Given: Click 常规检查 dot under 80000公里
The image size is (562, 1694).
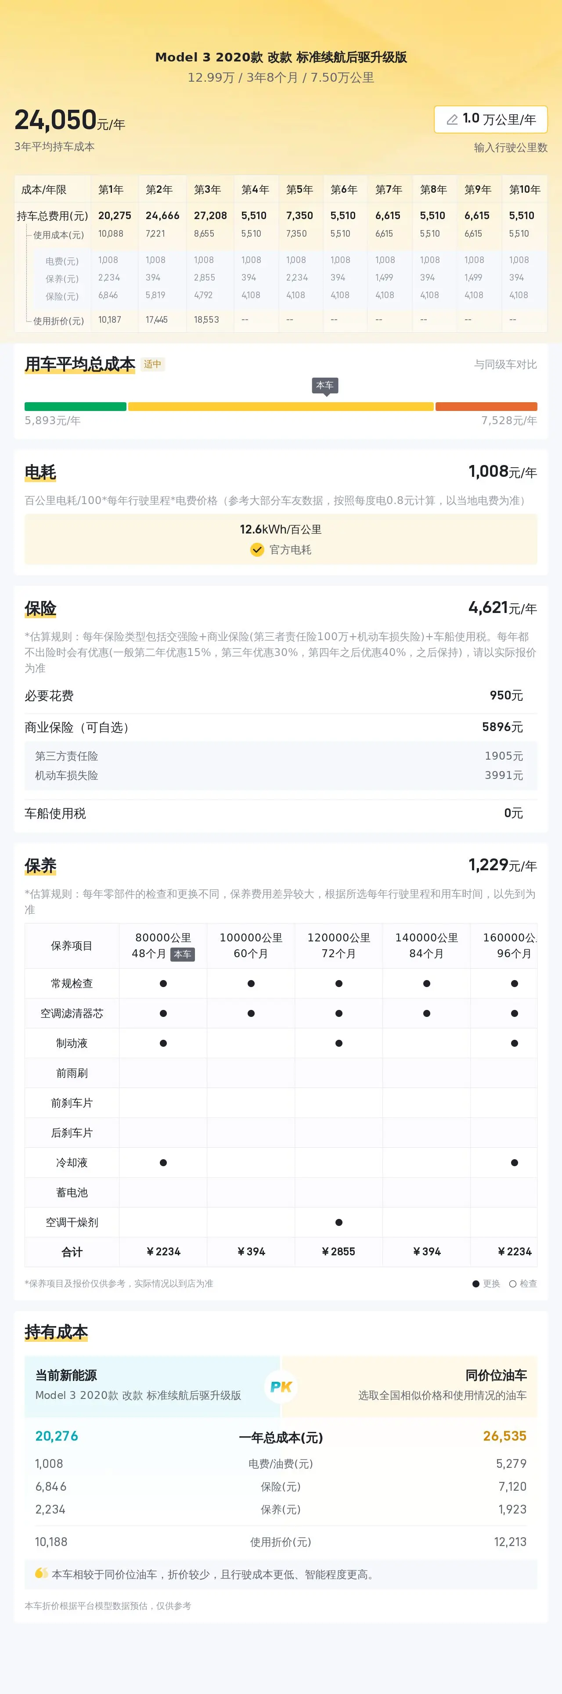Looking at the screenshot, I should click(x=163, y=984).
